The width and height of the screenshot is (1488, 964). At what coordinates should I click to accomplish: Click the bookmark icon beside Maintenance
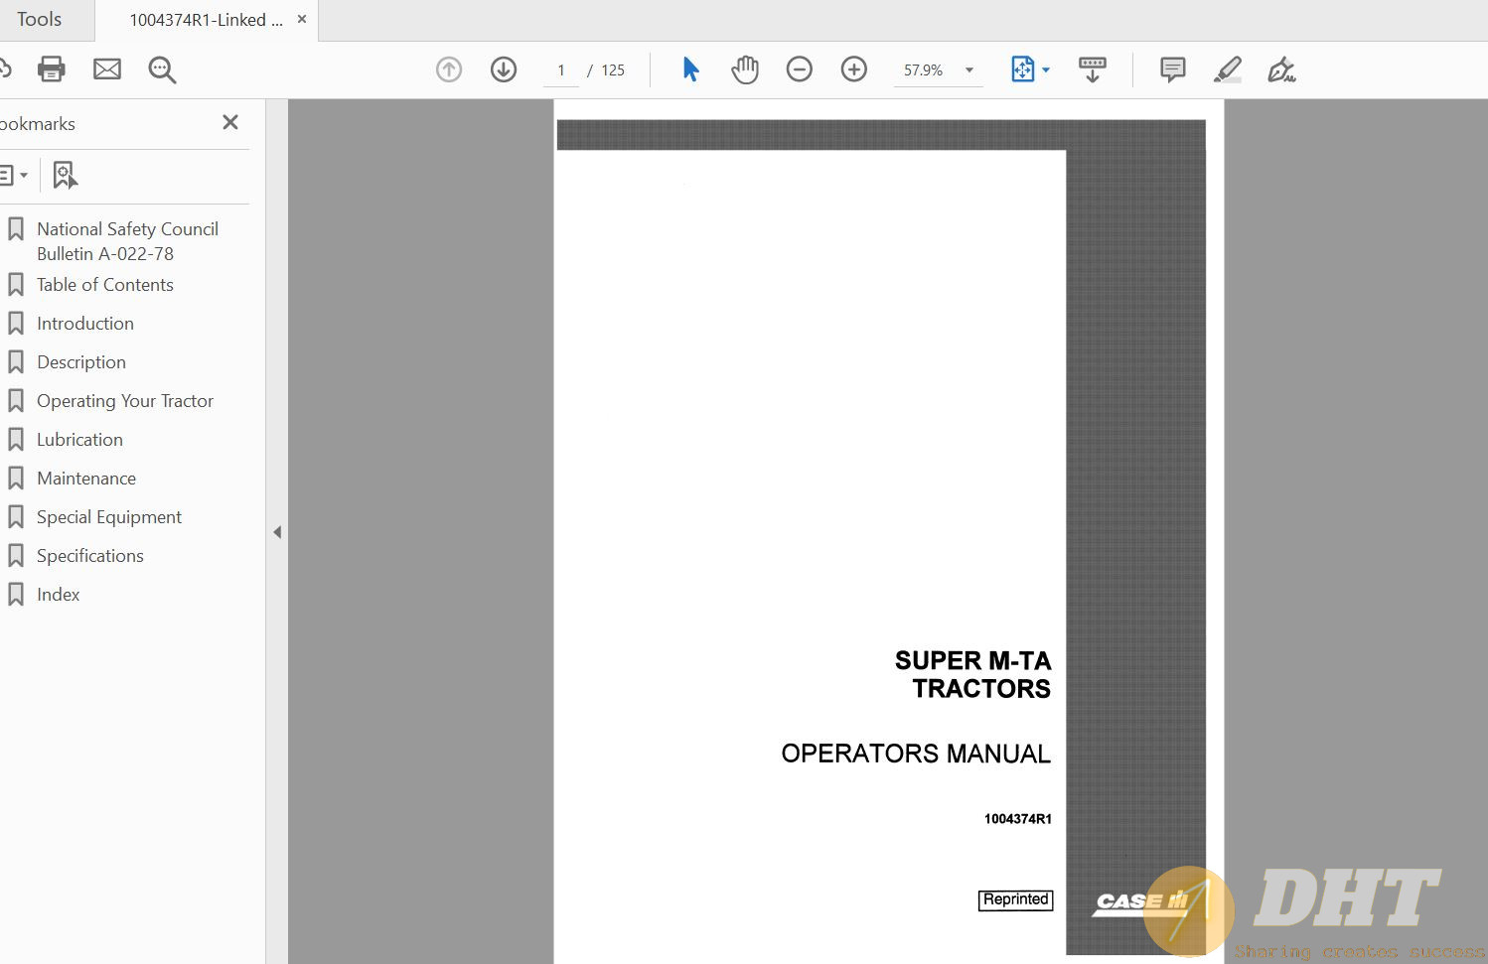[16, 478]
